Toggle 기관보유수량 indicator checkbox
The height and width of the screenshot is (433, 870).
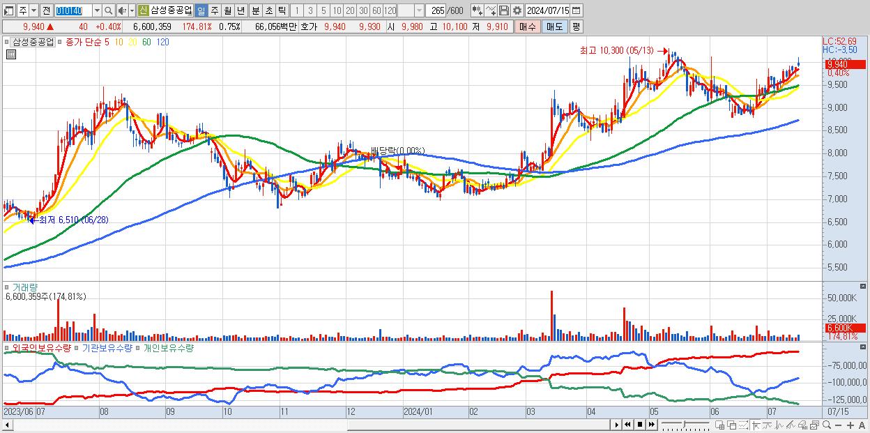click(x=77, y=347)
